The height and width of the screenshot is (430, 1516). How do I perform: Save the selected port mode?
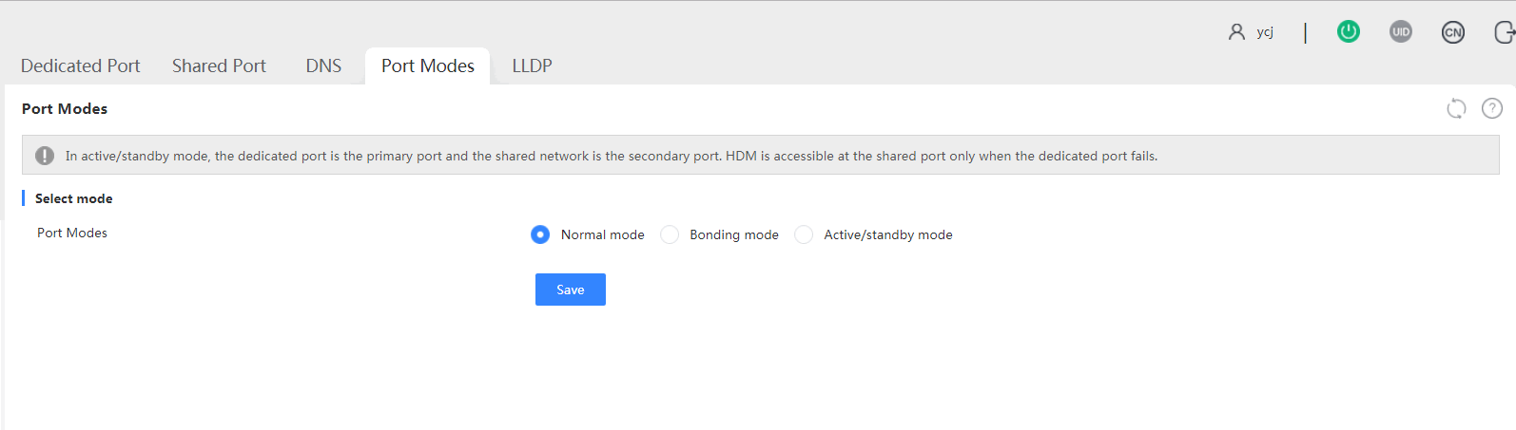click(571, 290)
